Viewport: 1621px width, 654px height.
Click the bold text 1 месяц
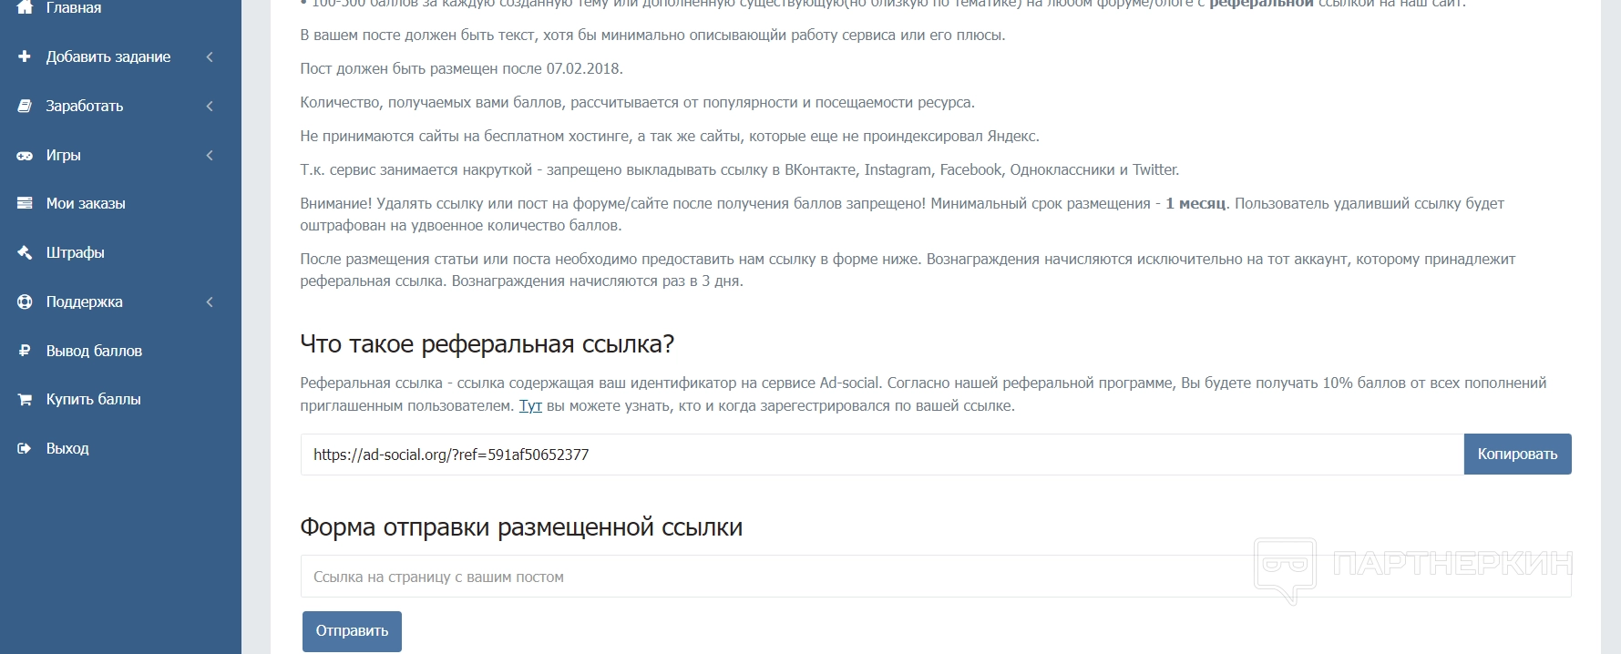click(x=1195, y=203)
